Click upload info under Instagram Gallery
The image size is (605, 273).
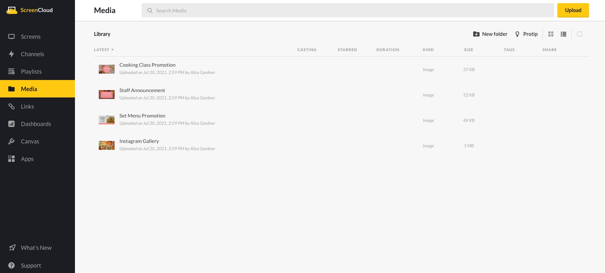167,149
